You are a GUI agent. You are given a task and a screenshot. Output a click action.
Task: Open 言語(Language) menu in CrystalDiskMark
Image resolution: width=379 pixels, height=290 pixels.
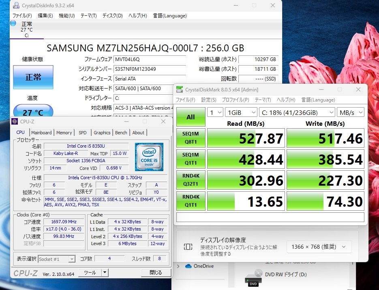[x=318, y=99]
